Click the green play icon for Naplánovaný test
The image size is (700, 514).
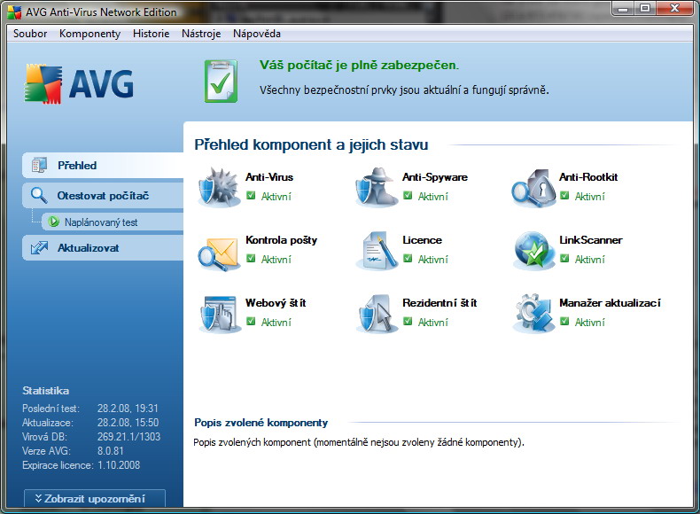54,222
